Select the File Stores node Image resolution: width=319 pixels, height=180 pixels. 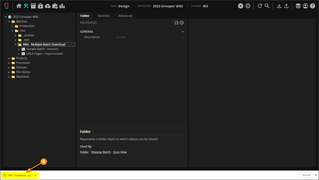pos(23,72)
